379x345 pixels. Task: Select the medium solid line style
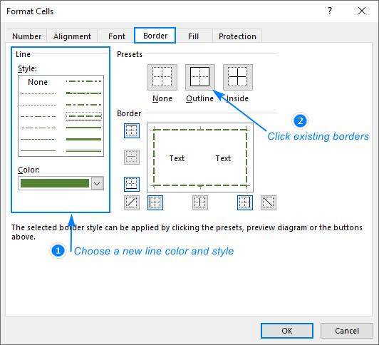pos(83,128)
